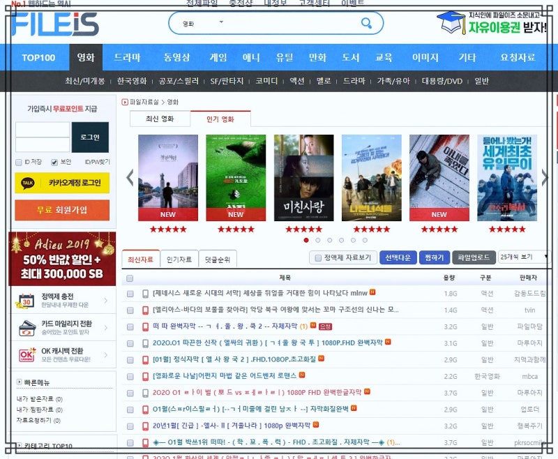Select the 공포/스릴러 subcategory
Screen dimensions: 558x459
[x=179, y=81]
